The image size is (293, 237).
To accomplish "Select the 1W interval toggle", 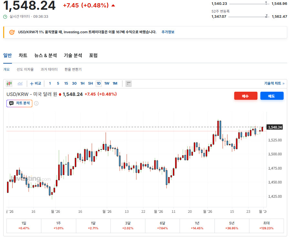I will 107,84.
